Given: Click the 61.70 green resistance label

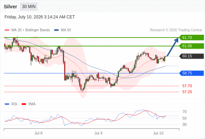Looking at the screenshot, I should (192, 38).
